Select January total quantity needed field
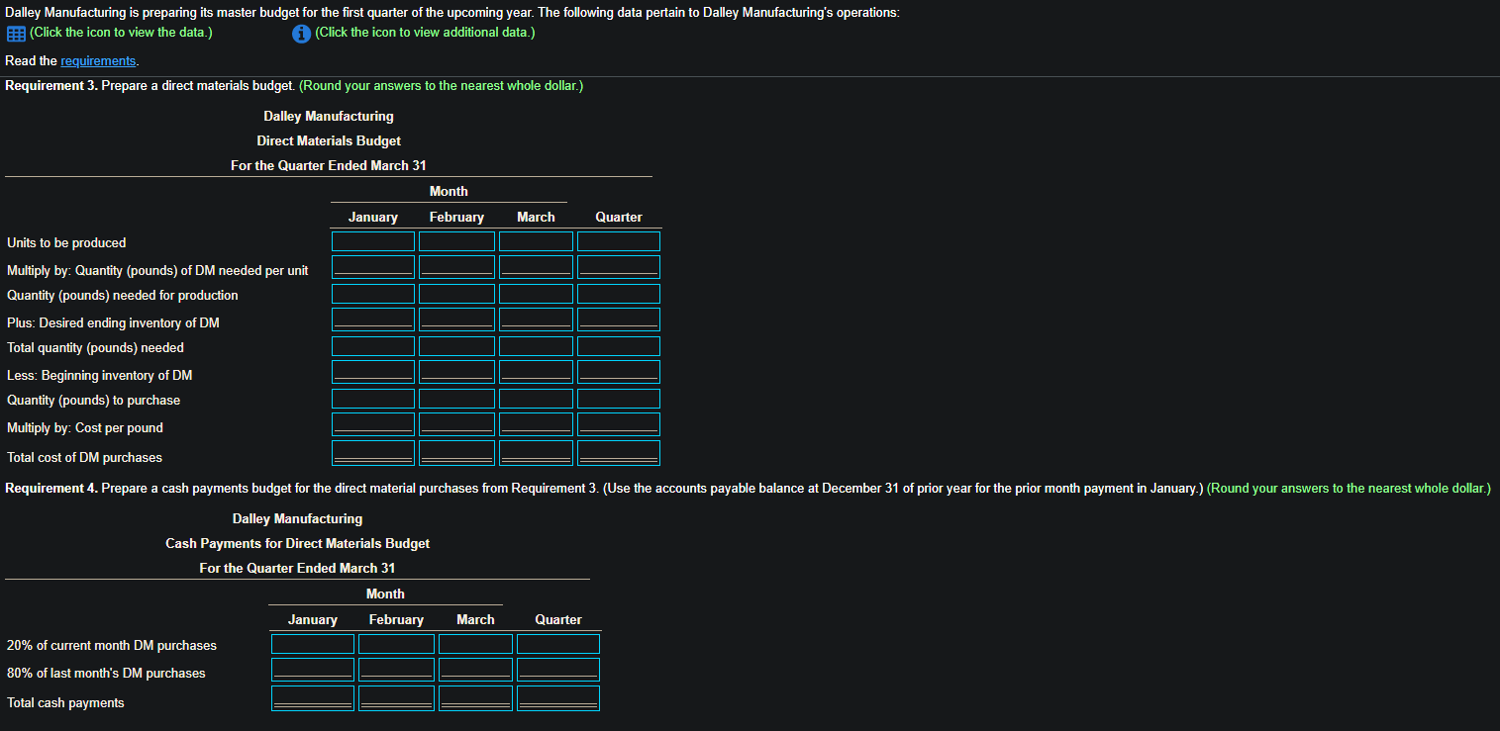The height and width of the screenshot is (731, 1500). coord(373,346)
